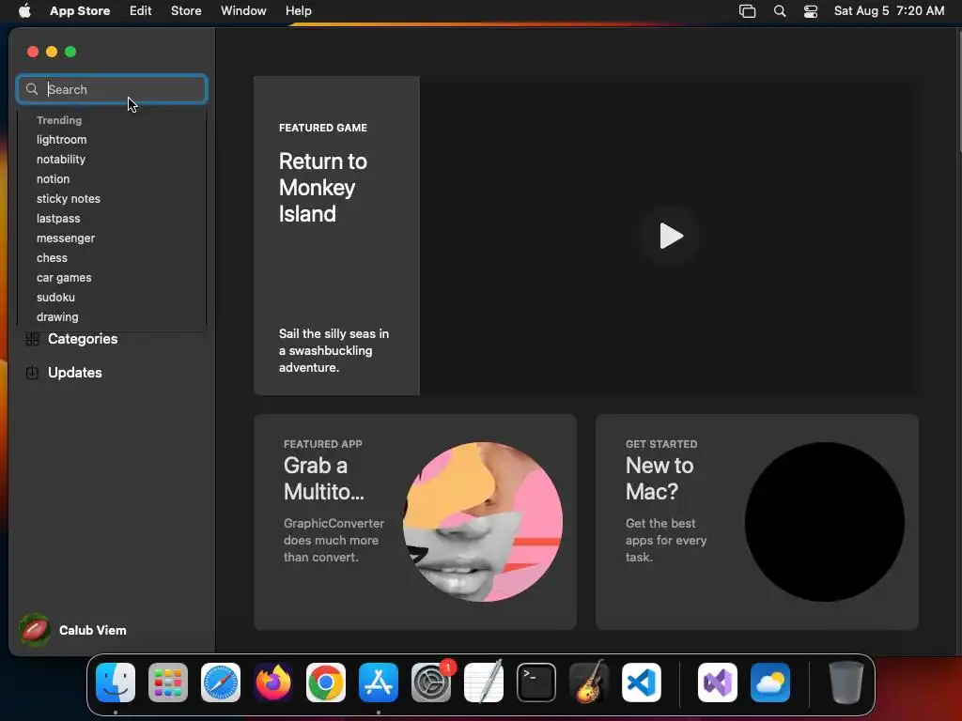Select trending search 'notability'
962x721 pixels.
(x=61, y=159)
